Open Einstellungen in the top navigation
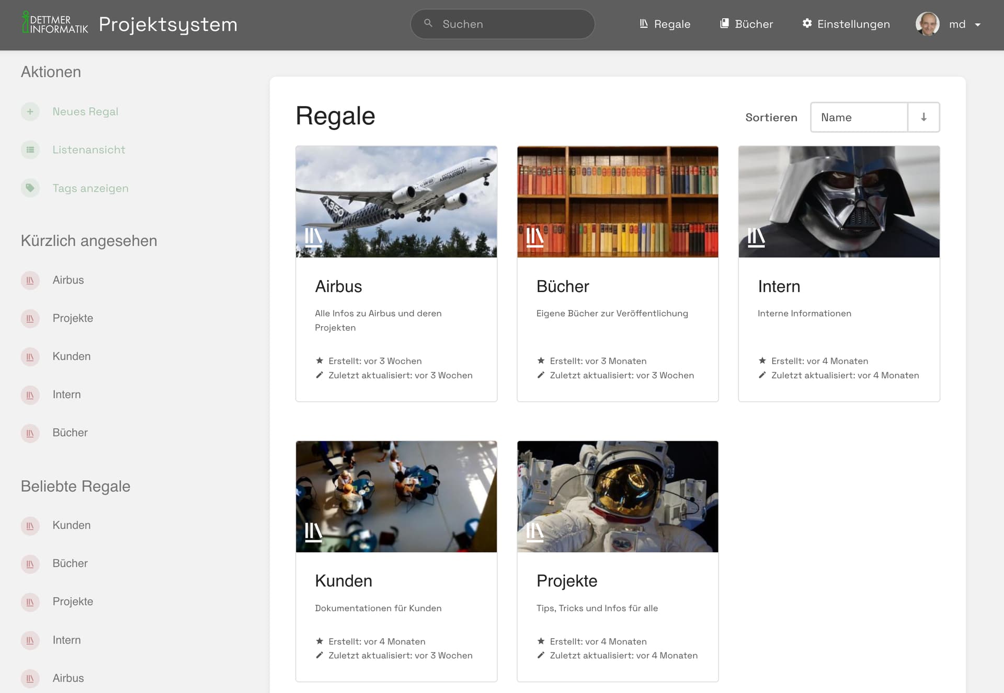1004x693 pixels. click(846, 24)
